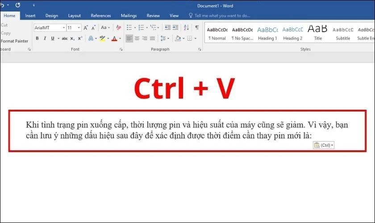Open Layout tab
Image resolution: width=375 pixels, height=223 pixels.
tap(75, 16)
